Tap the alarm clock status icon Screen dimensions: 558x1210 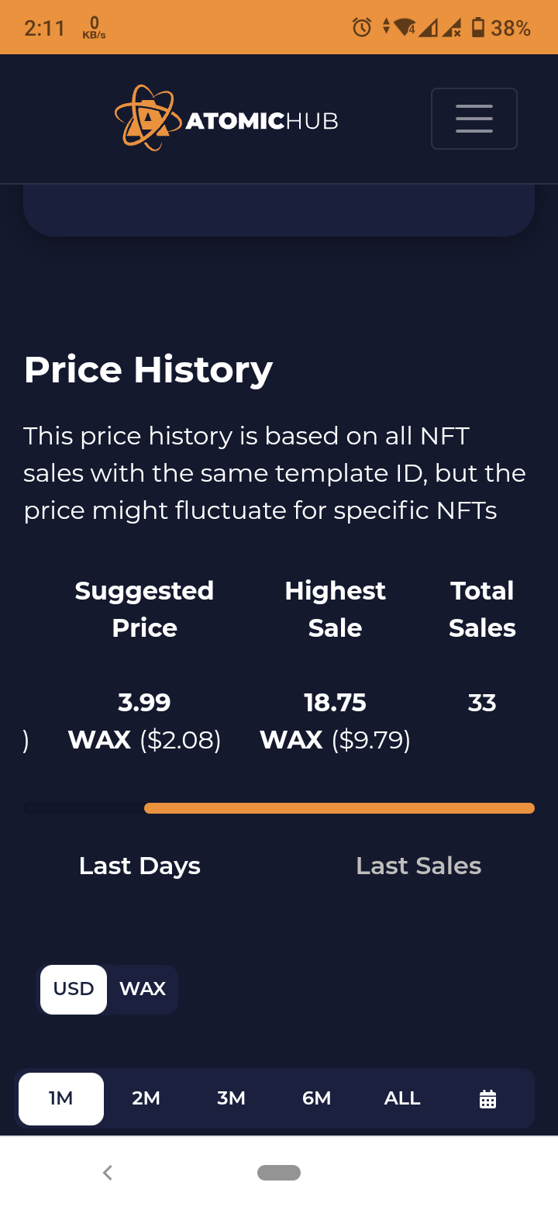362,28
